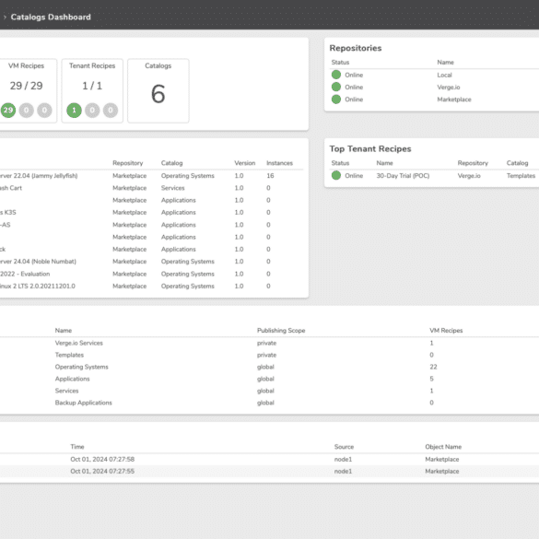Click the green 1 badge in Tenant Recipes
The width and height of the screenshot is (539, 539).
pyautogui.click(x=74, y=111)
